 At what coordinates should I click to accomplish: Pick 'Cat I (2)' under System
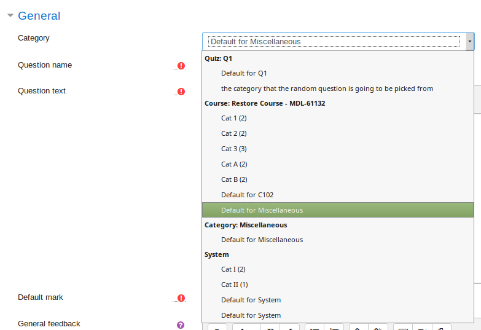coord(338,269)
